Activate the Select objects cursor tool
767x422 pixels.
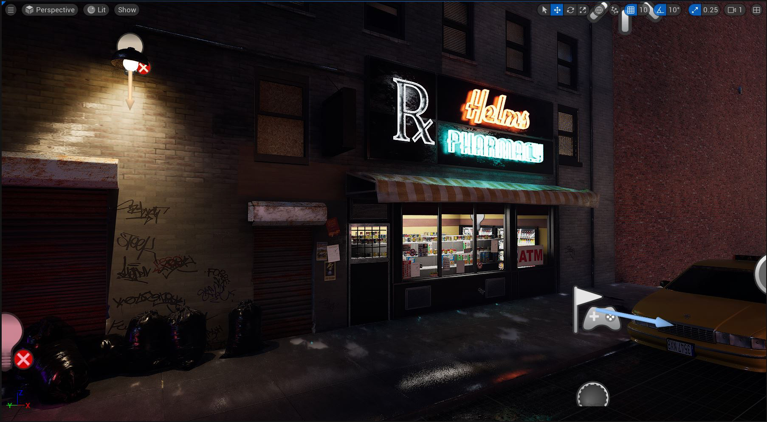pos(544,10)
